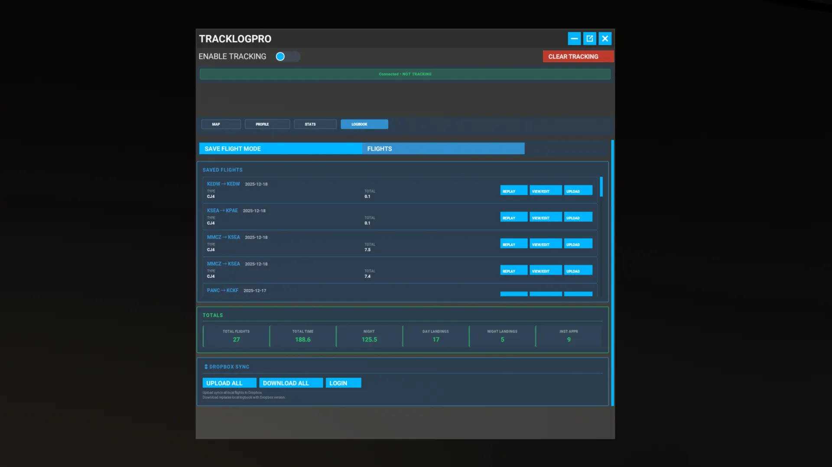The image size is (832, 467).
Task: Click the saved flights list scrollbar
Action: (601, 187)
